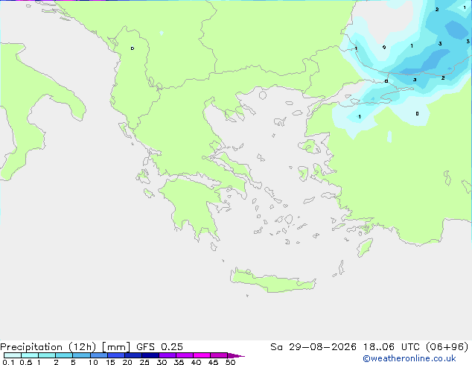
Task: Click the '0.1' legend tick label
Action: pyautogui.click(x=8, y=362)
